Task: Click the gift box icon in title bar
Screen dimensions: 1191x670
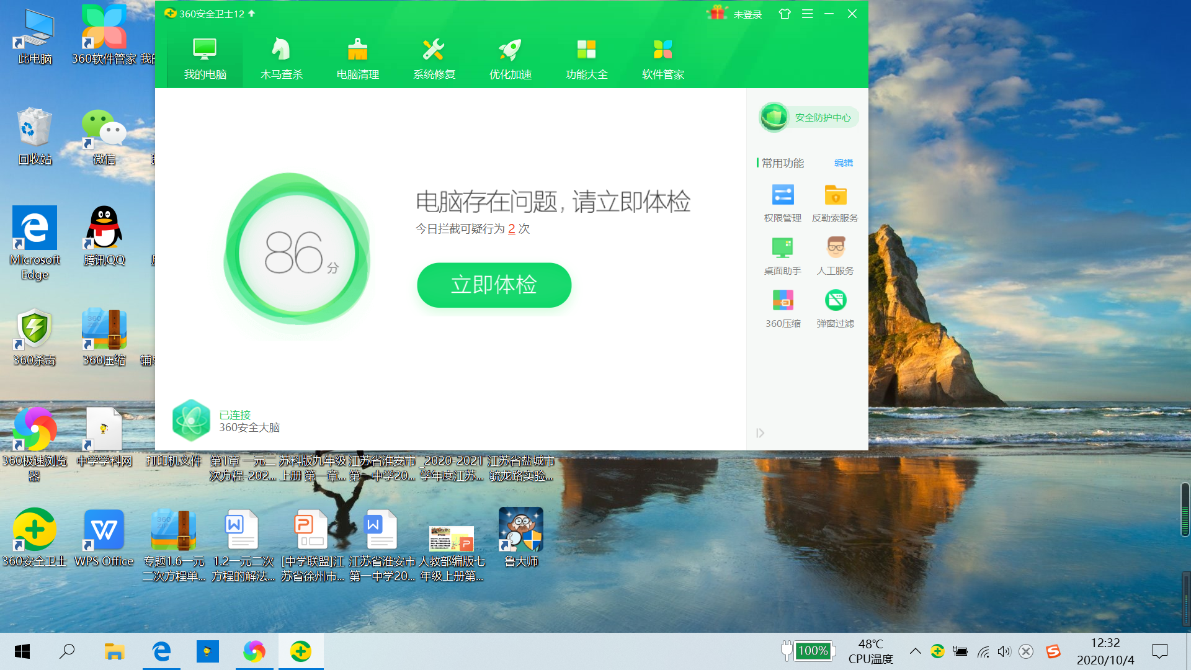Action: 718,13
